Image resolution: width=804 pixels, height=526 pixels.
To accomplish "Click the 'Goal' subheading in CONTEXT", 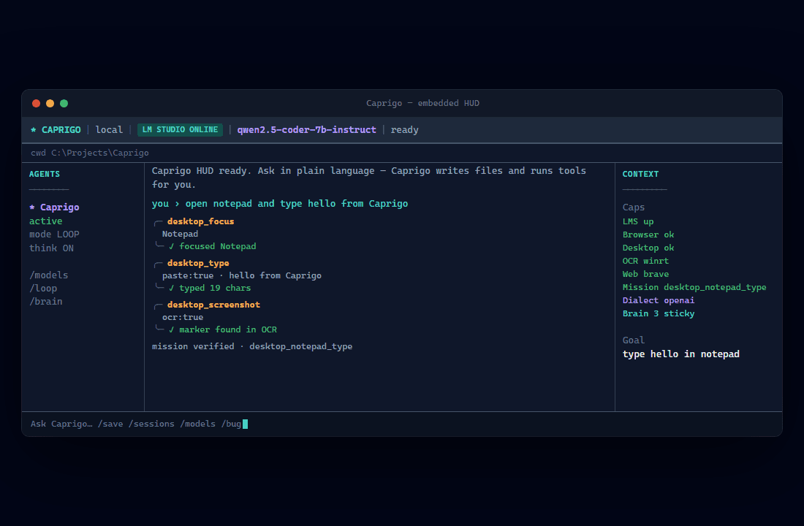I will (x=633, y=340).
